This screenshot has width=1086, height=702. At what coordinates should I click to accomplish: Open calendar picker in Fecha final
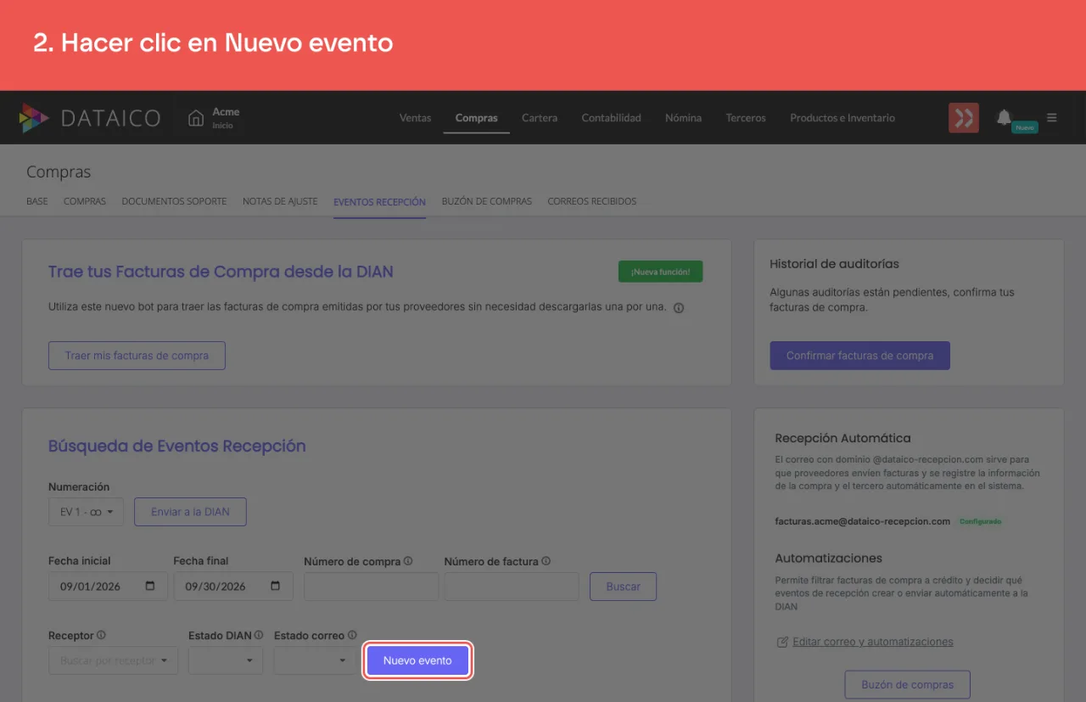[x=275, y=587]
